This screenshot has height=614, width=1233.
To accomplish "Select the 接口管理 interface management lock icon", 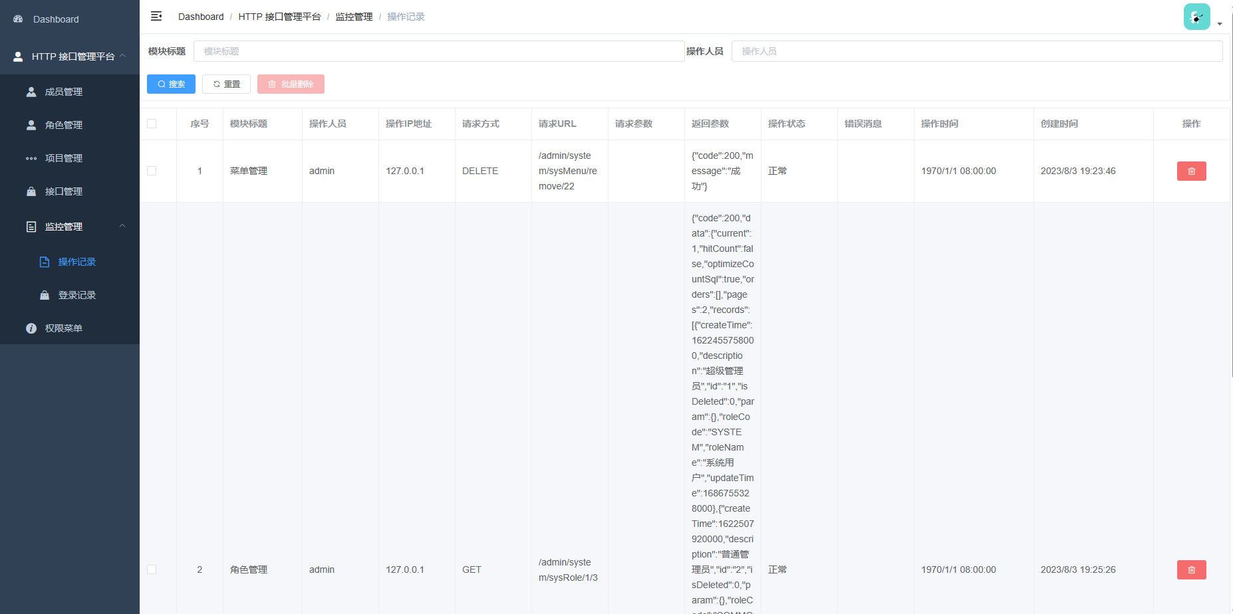I will [x=31, y=191].
